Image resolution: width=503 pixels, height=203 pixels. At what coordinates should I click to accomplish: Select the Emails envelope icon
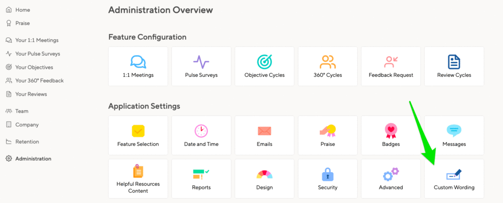264,131
